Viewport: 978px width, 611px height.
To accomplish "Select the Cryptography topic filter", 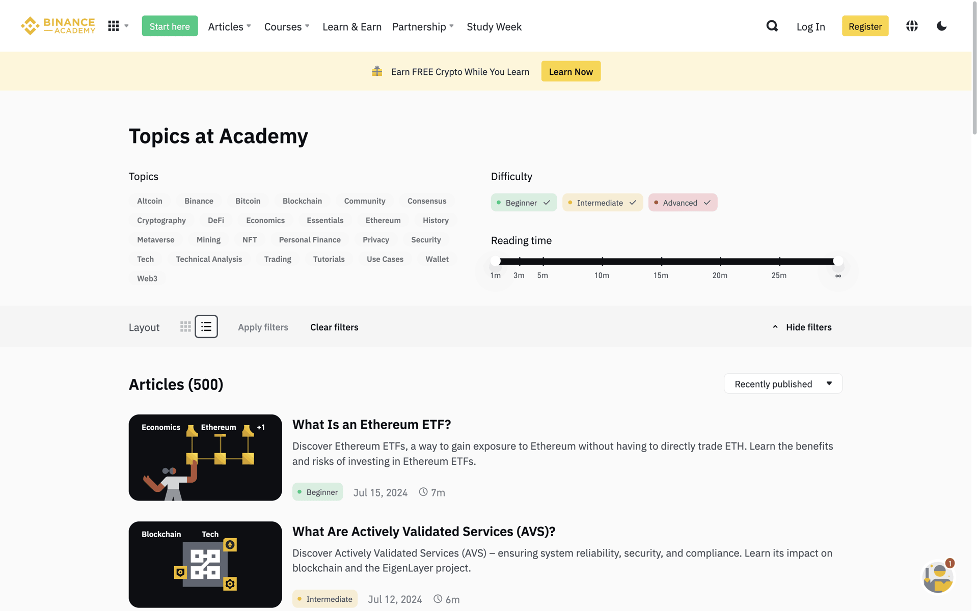I will point(161,220).
